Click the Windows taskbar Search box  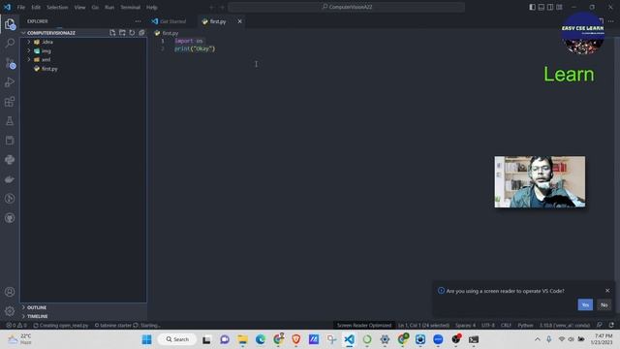coord(177,339)
